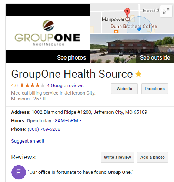Open the 8AM–5PM hours list
The height and width of the screenshot is (182, 174).
(66, 121)
